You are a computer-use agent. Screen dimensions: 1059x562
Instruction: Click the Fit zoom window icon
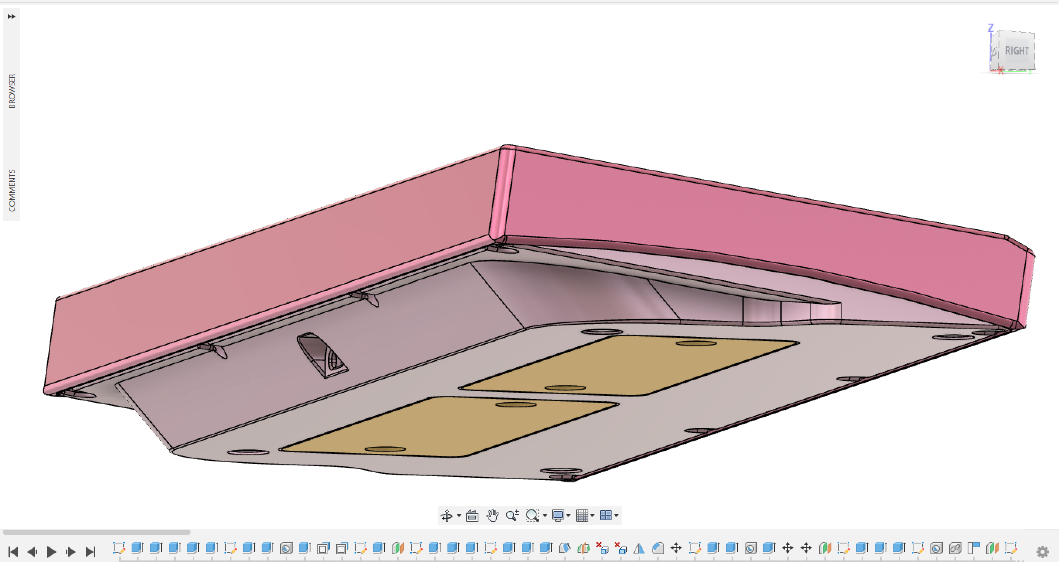point(532,515)
